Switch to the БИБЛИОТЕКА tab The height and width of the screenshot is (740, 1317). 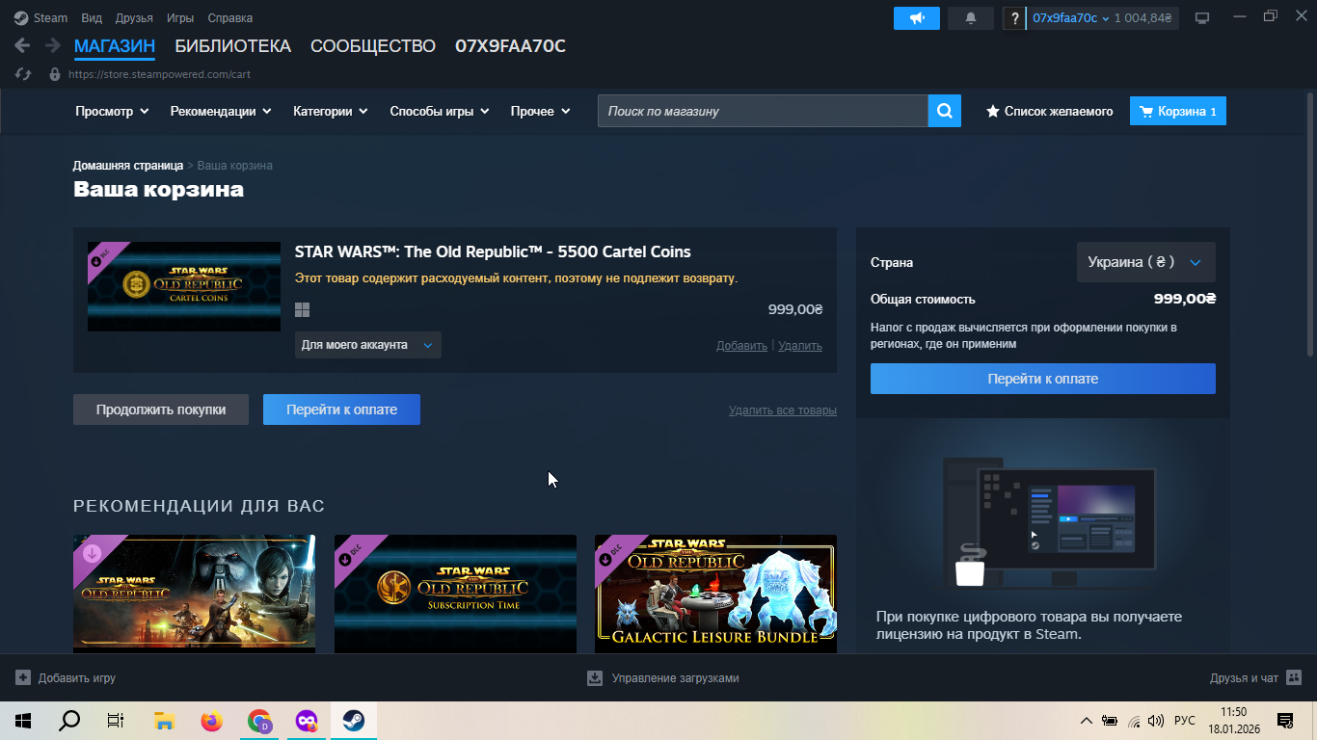(x=232, y=46)
